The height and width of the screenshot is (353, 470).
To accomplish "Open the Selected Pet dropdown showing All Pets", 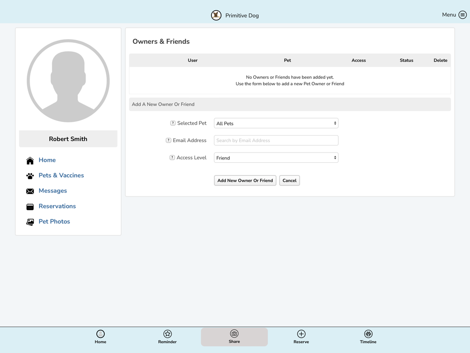I will [x=276, y=123].
